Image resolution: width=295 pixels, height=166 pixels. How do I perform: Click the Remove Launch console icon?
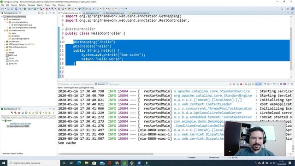(234, 84)
